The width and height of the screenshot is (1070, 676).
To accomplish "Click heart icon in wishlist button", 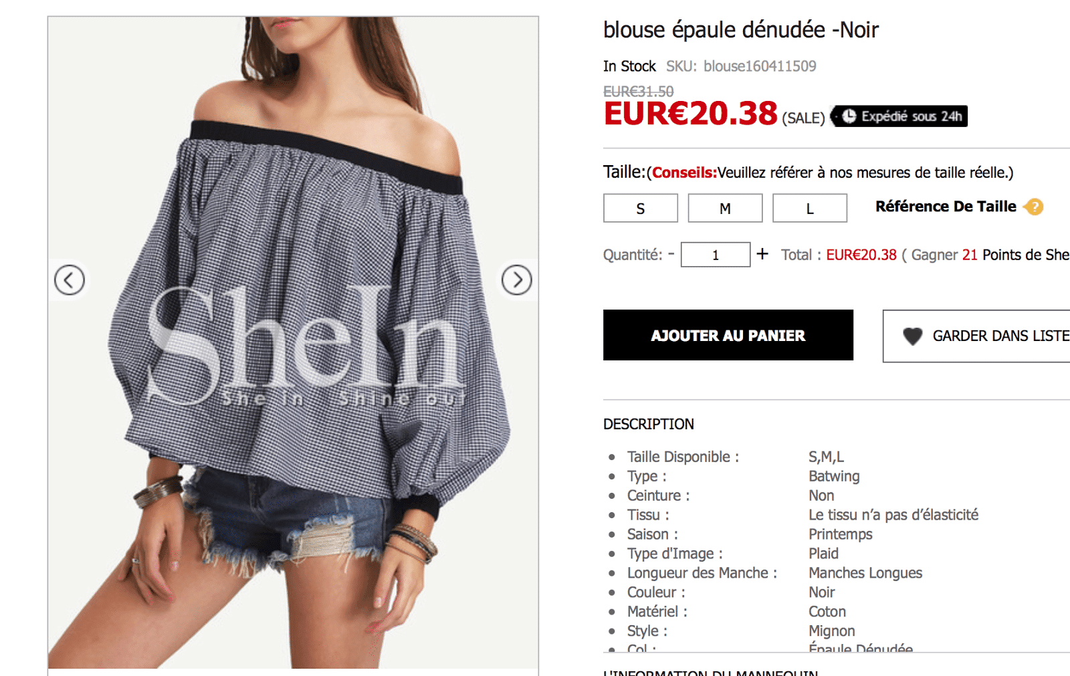I will coord(913,336).
